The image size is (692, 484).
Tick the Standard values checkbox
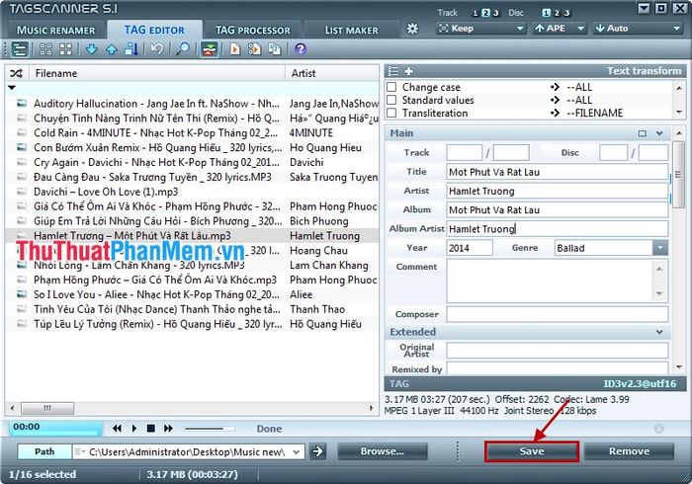(391, 100)
